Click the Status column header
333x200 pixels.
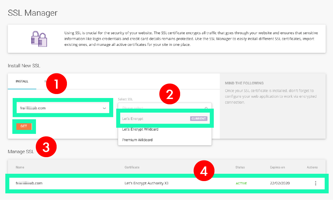tap(240, 167)
